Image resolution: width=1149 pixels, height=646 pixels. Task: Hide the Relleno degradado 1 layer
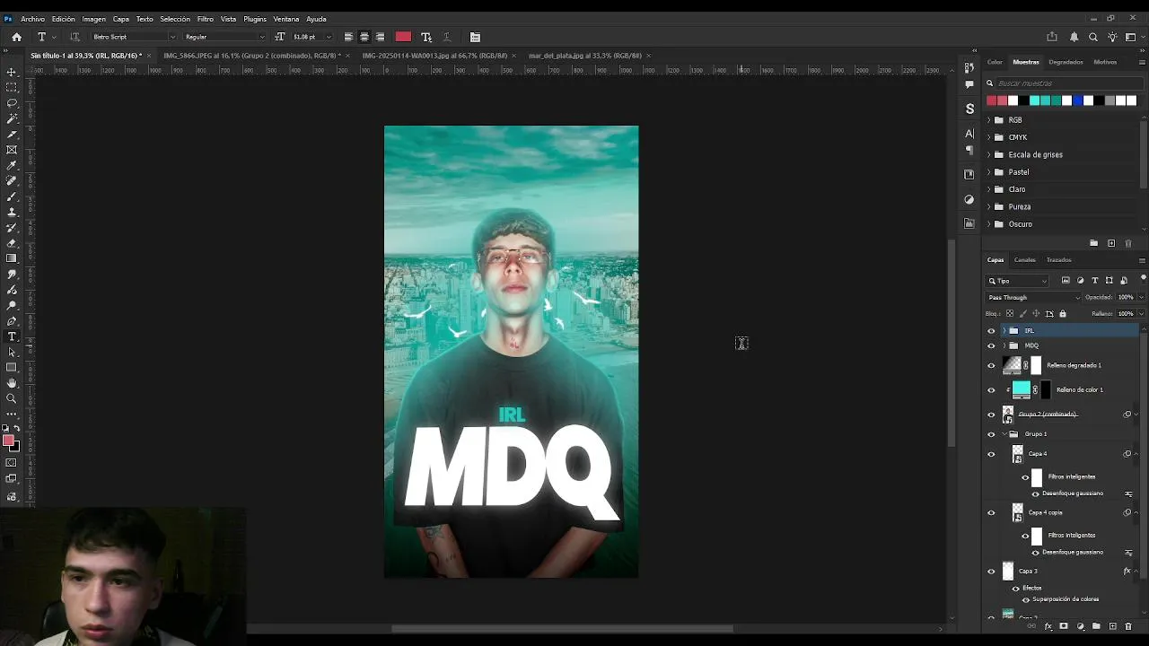[991, 365]
